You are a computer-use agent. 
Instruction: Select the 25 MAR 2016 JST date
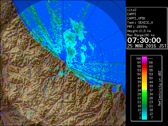(x=147, y=46)
